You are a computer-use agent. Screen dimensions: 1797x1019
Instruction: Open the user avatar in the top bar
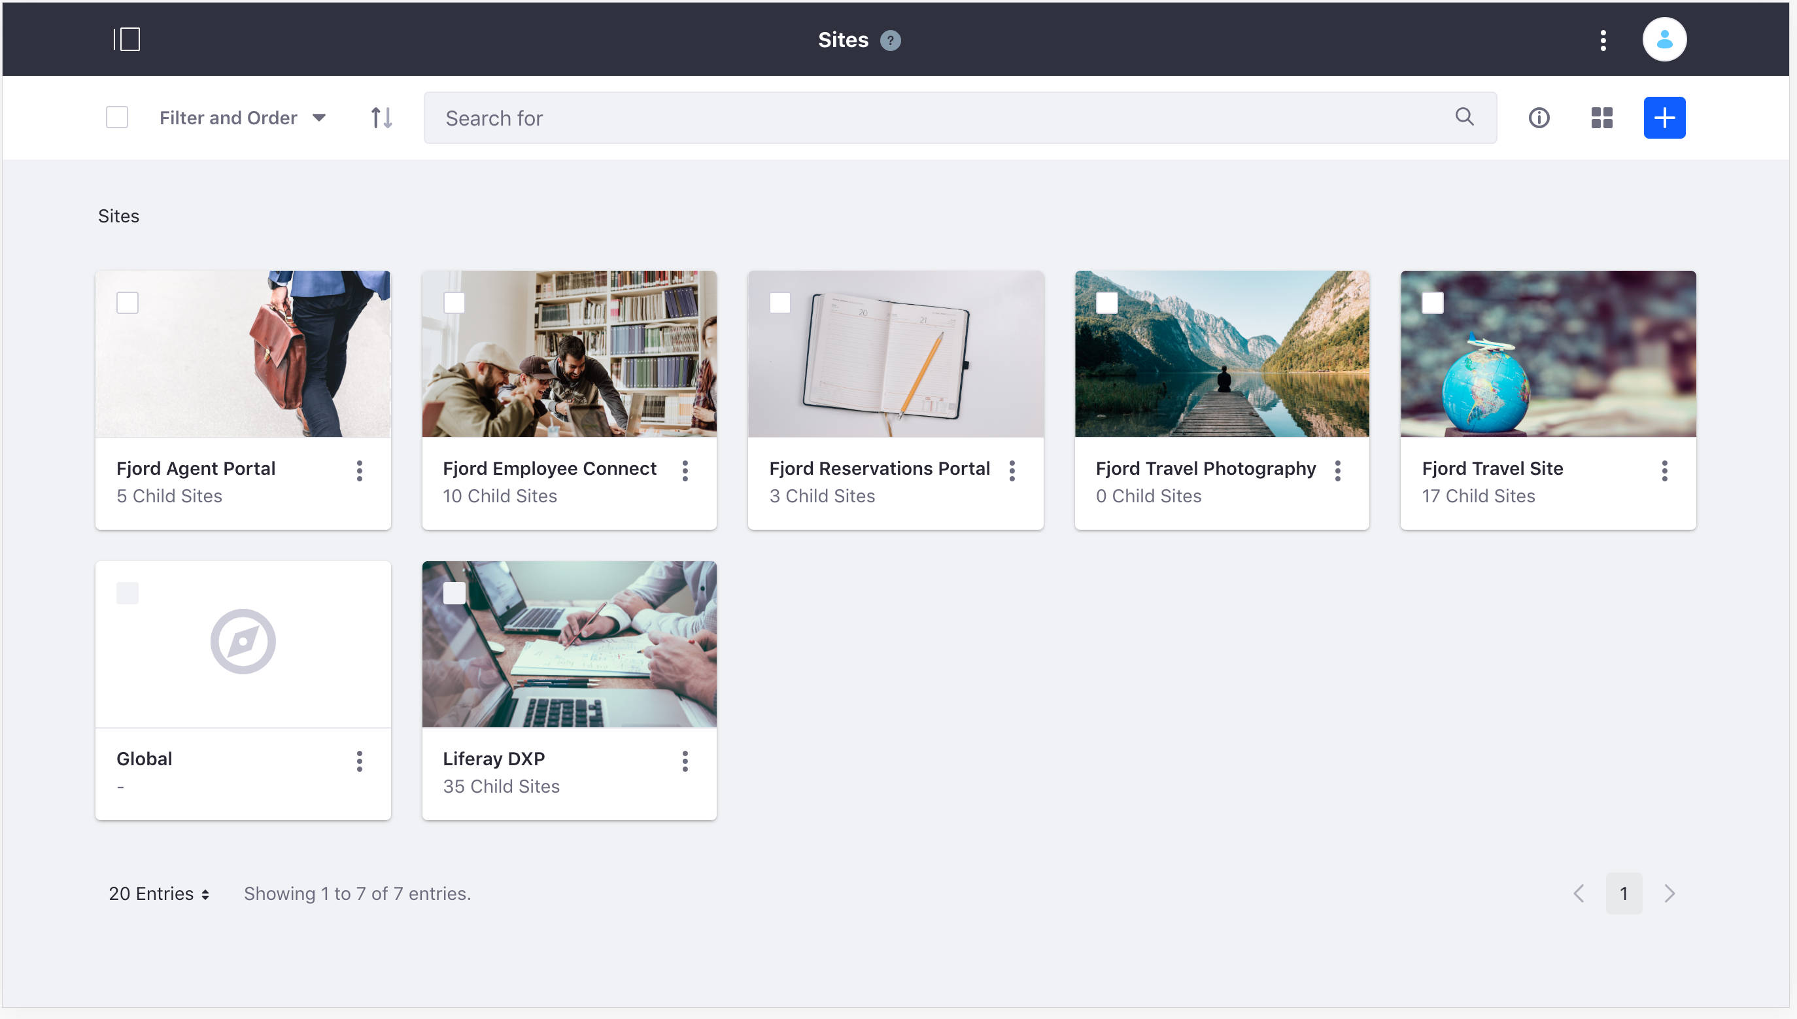pyautogui.click(x=1664, y=39)
